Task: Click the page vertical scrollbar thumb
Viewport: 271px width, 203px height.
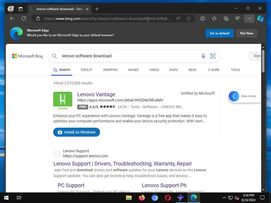Action: pos(263,61)
